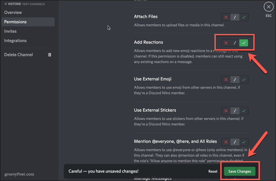Allow Use External Stickers with green check
Image resolution: width=276 pixels, height=181 pixels.
coord(244,111)
